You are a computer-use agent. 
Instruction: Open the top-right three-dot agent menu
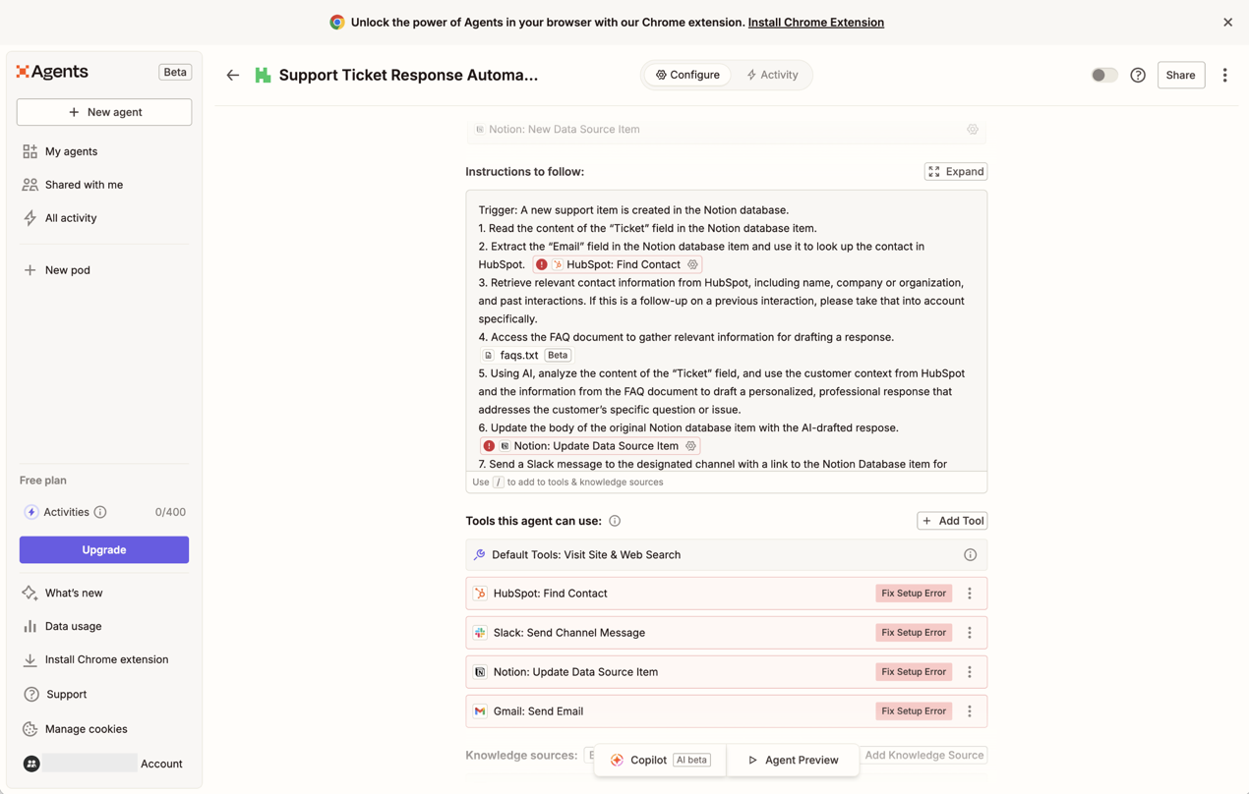pos(1224,75)
